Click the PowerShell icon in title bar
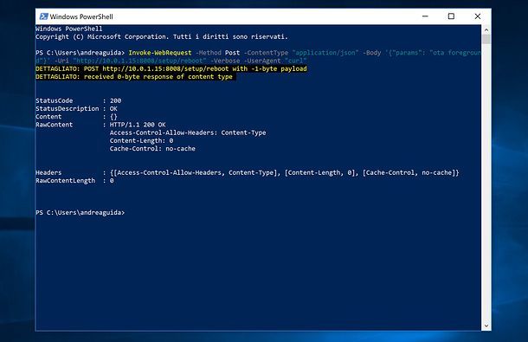528x342 pixels. click(x=43, y=16)
